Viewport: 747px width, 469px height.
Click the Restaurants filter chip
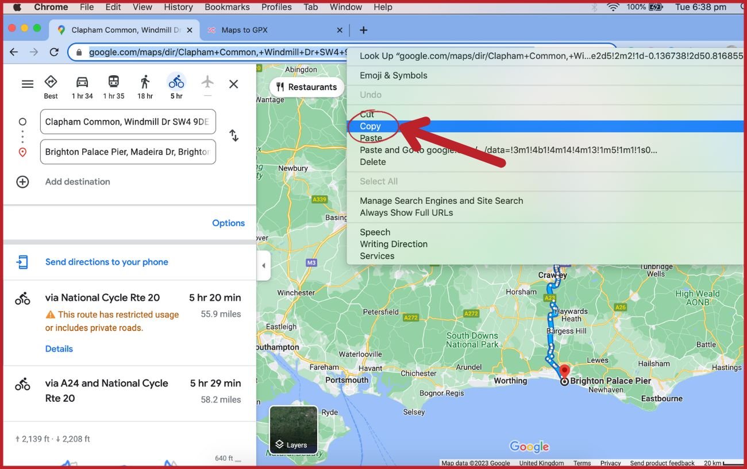(x=306, y=87)
